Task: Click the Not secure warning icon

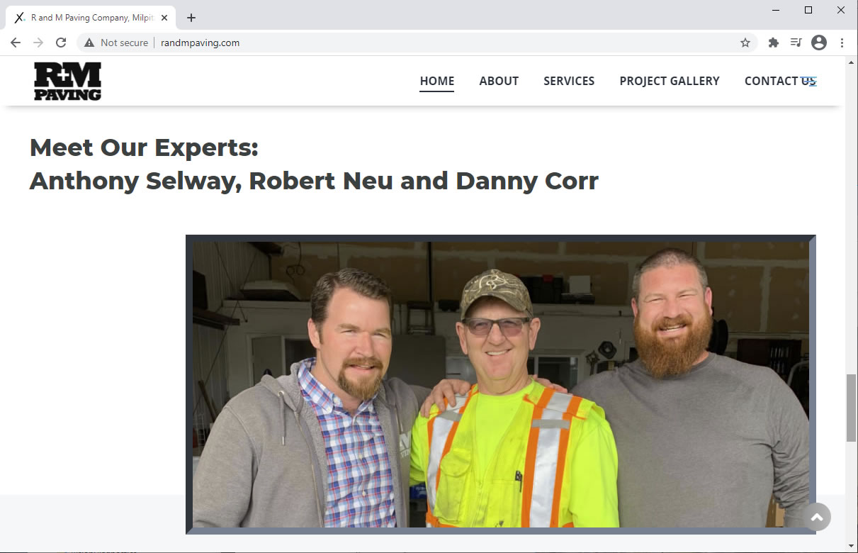Action: click(x=89, y=43)
